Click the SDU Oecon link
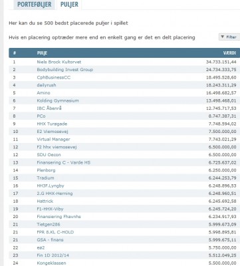This screenshot has height=266, width=240. point(49,155)
